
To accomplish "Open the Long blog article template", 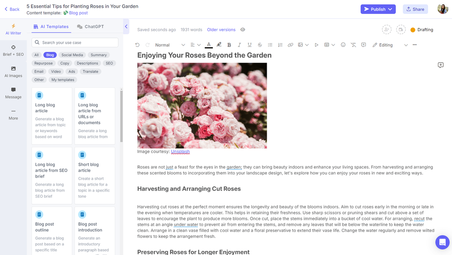I will [x=52, y=116].
